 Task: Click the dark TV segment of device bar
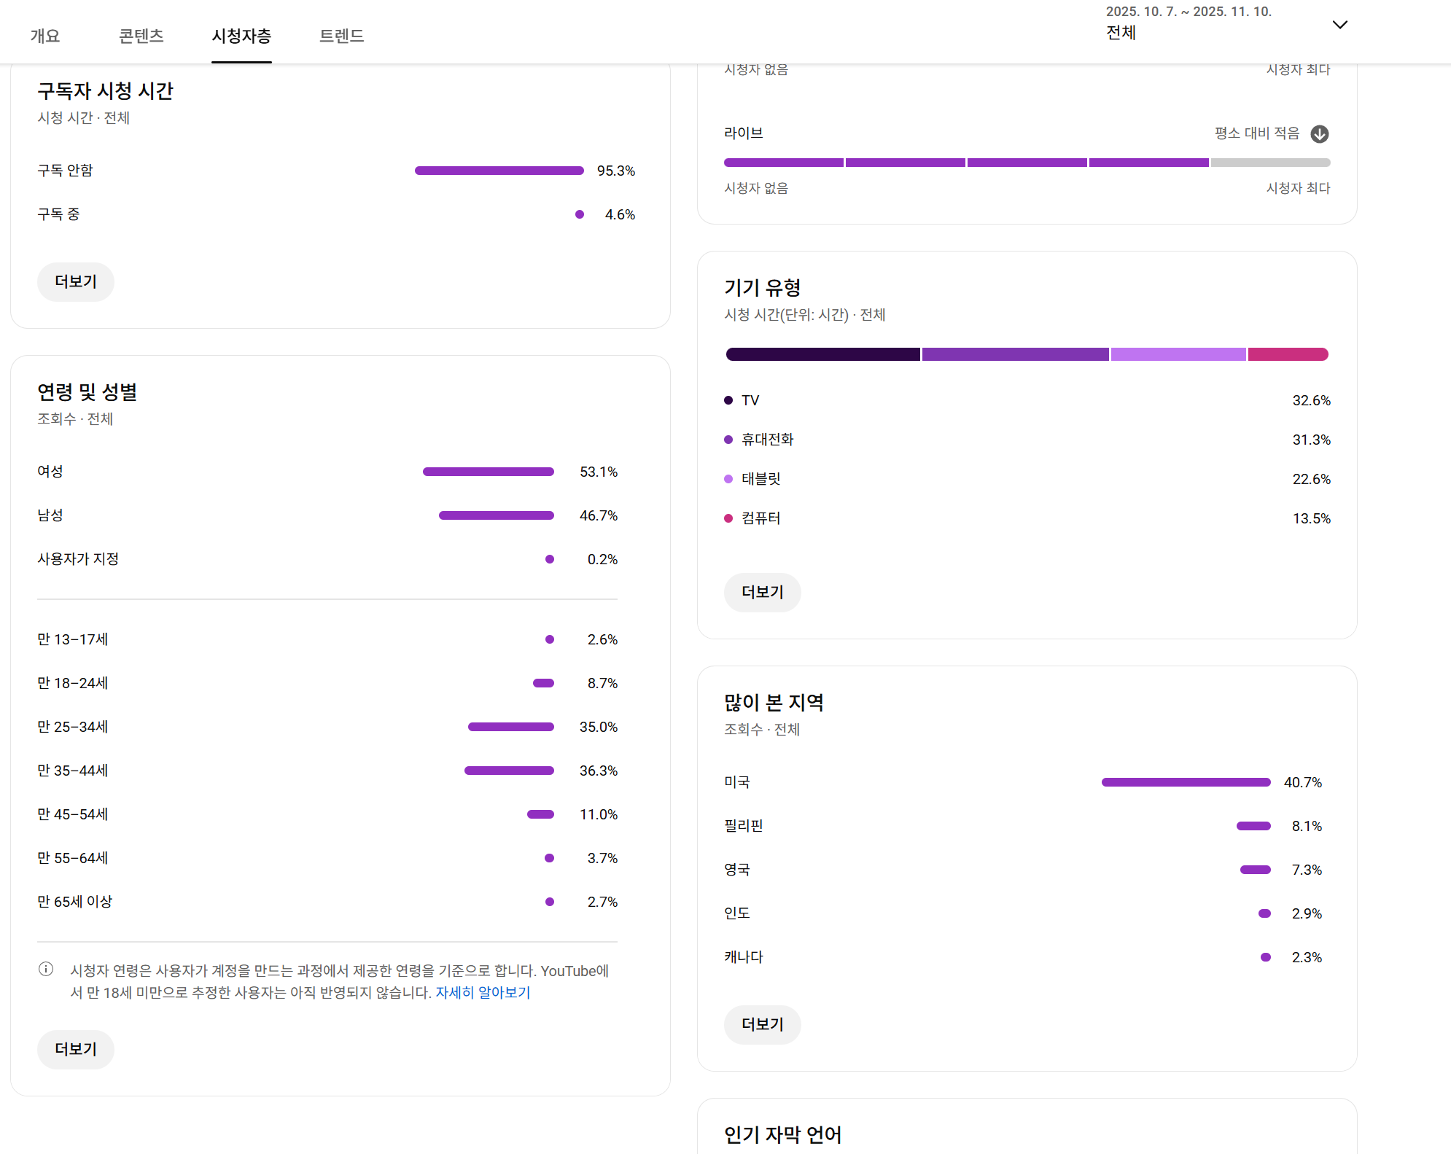click(x=822, y=354)
